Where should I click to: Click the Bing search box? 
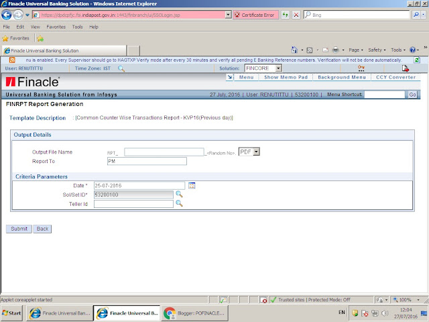click(x=357, y=15)
